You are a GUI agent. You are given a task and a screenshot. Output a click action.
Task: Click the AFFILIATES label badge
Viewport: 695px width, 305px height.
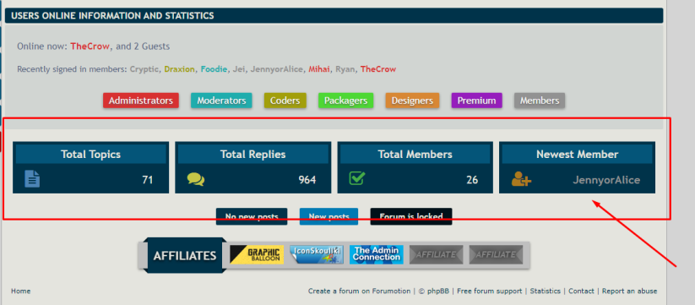(x=185, y=256)
